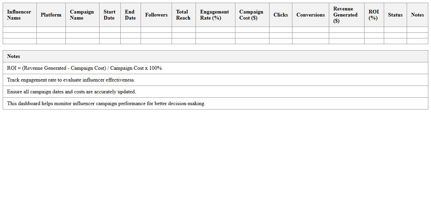Select the ROI formula text row
The image size is (431, 219).
coord(84,68)
